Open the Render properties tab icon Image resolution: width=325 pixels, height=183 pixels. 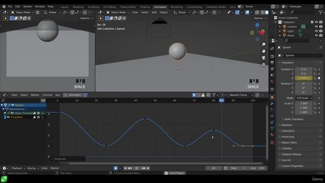[x=272, y=56]
